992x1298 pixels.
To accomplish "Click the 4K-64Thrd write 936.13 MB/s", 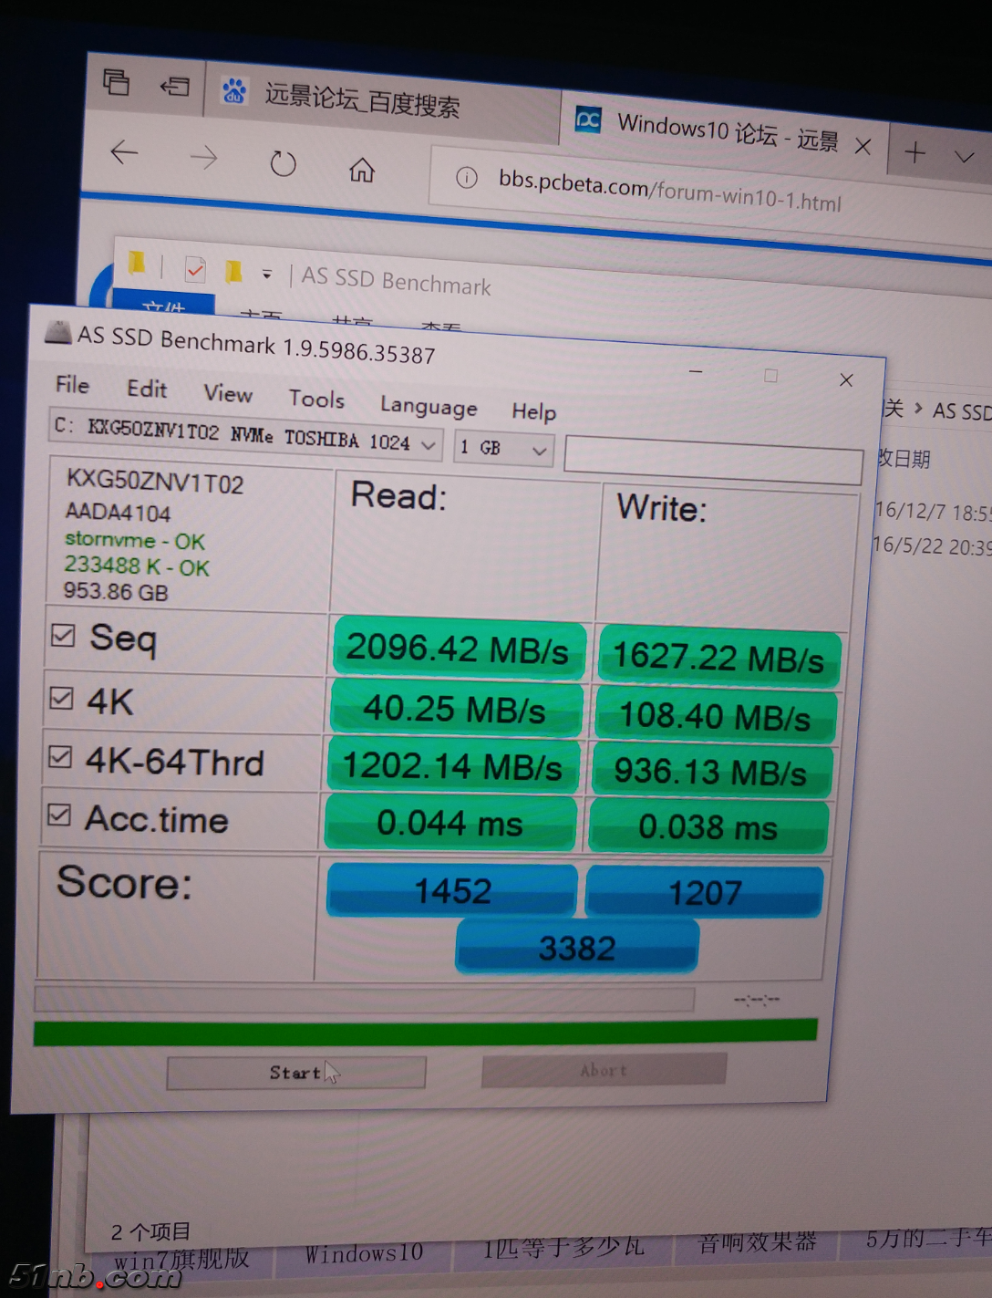I will coord(711,772).
